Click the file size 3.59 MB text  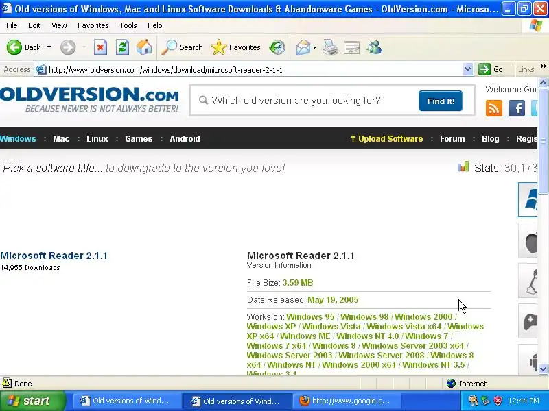click(298, 283)
